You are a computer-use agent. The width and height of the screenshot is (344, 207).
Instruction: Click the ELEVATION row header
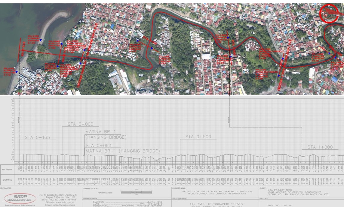coord(7,169)
